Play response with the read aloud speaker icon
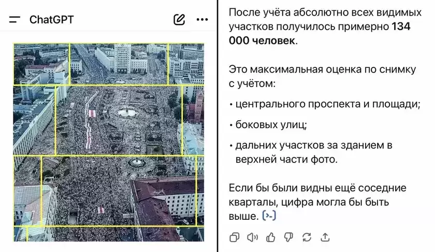 pos(252,237)
